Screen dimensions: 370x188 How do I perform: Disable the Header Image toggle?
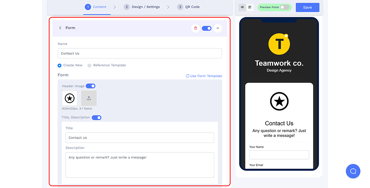coord(90,86)
